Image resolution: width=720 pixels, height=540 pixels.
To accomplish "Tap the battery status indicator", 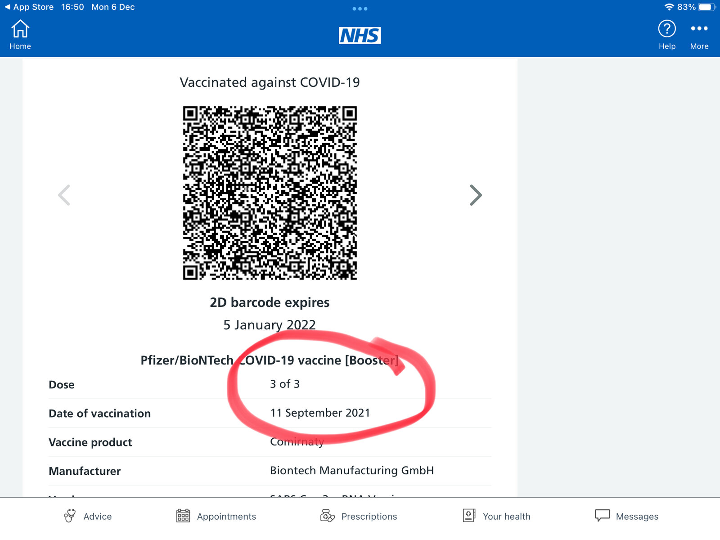I will pyautogui.click(x=706, y=7).
